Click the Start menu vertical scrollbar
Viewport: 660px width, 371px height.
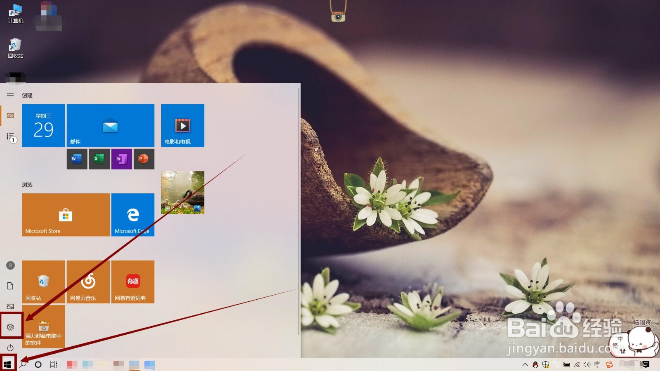pyautogui.click(x=299, y=211)
